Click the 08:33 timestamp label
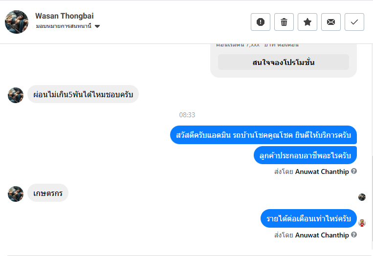The width and height of the screenshot is (373, 256). click(x=187, y=115)
